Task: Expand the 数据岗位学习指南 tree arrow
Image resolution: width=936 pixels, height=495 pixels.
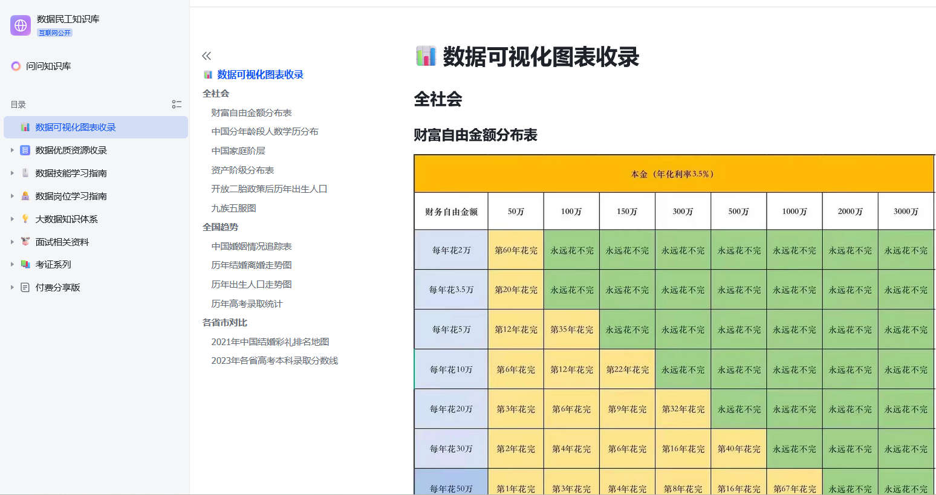Action: click(11, 196)
